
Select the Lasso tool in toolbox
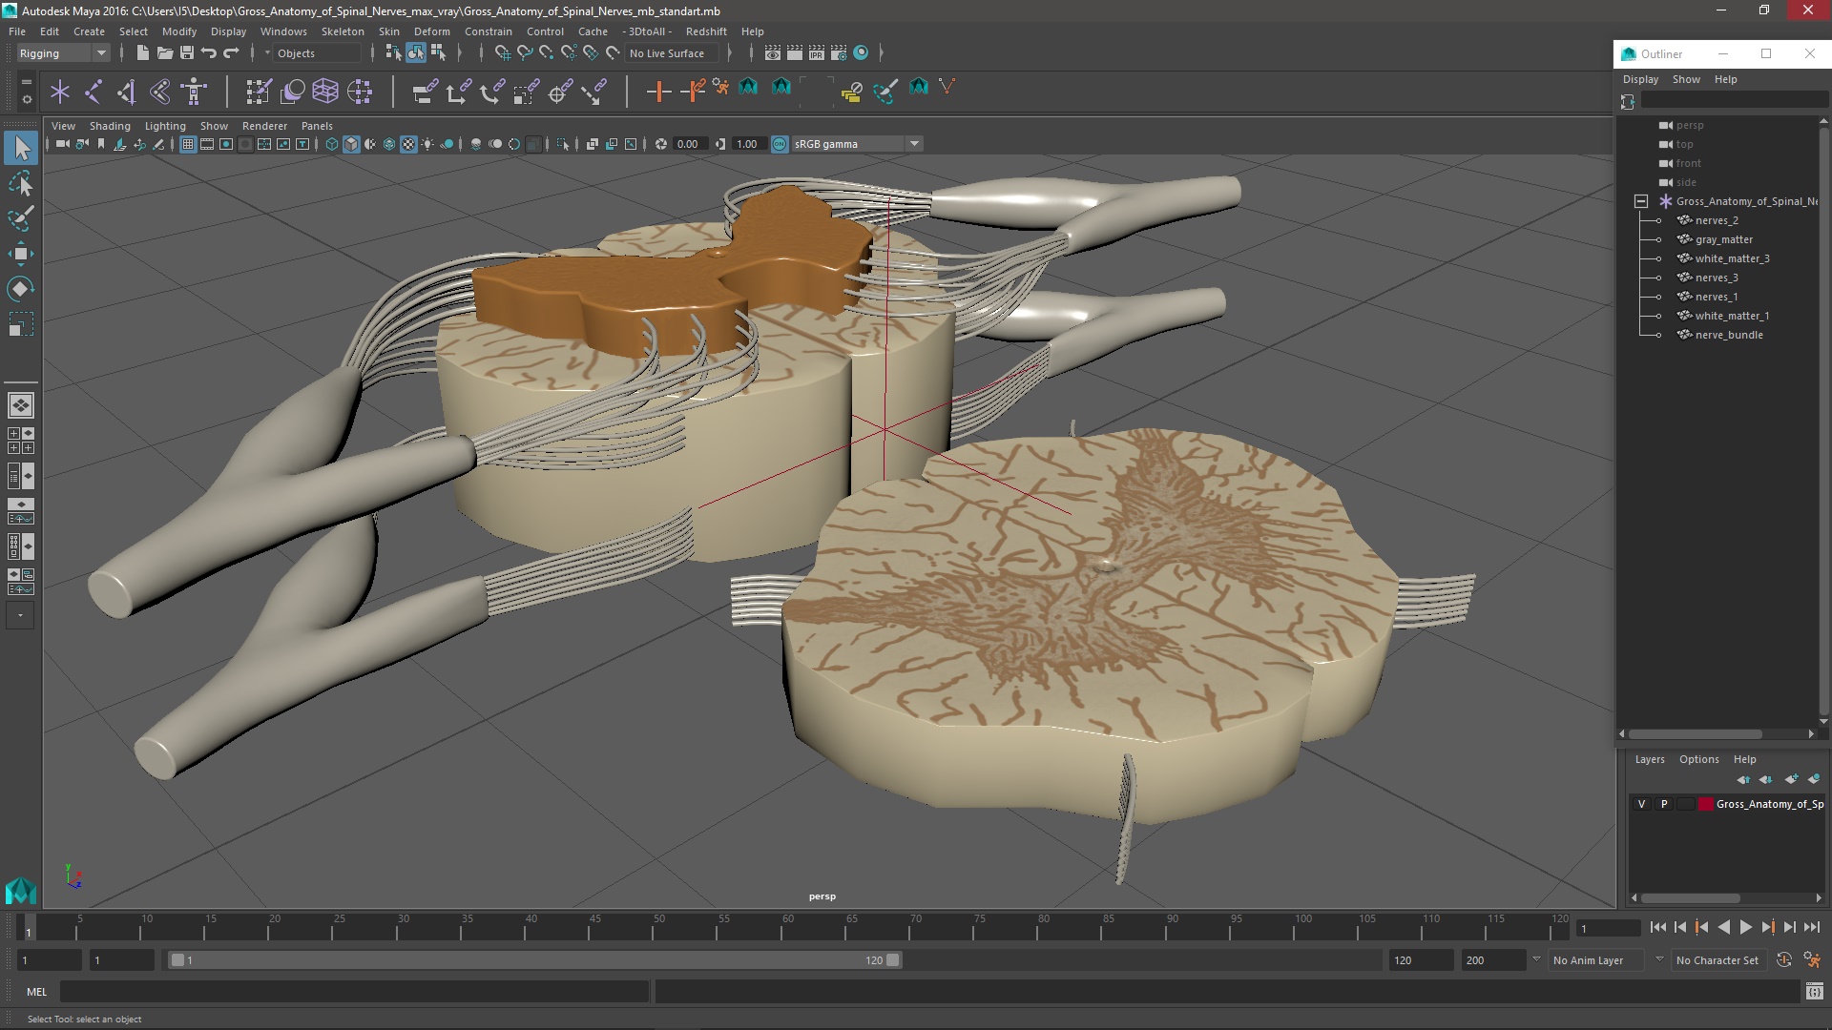tap(21, 183)
